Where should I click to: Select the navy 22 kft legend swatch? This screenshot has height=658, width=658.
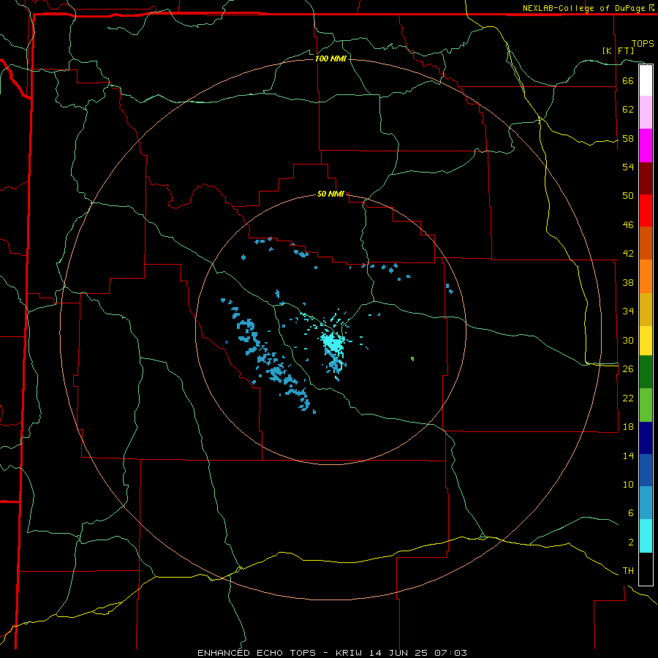pos(646,438)
